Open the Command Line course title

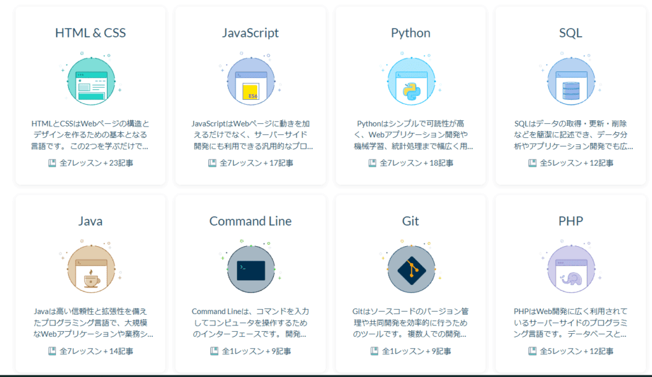(250, 221)
